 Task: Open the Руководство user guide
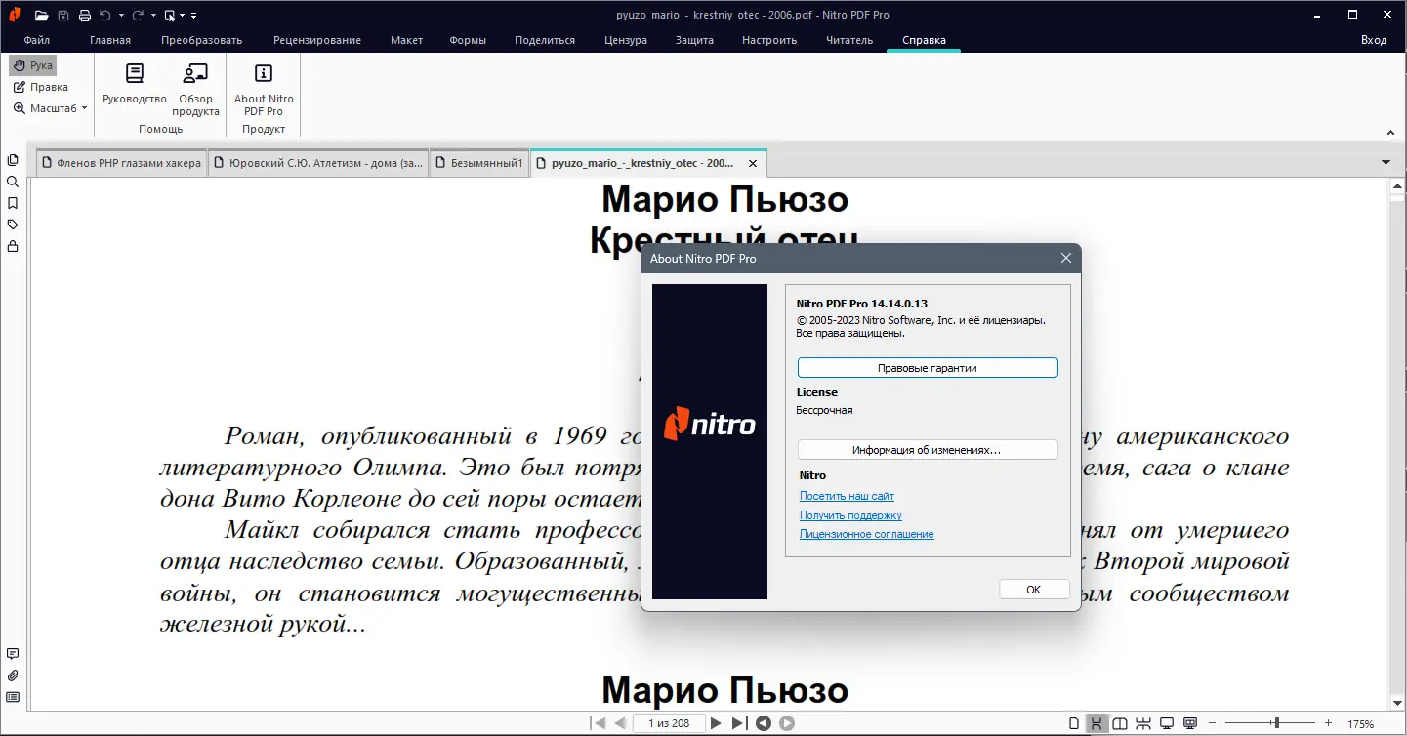pyautogui.click(x=135, y=85)
